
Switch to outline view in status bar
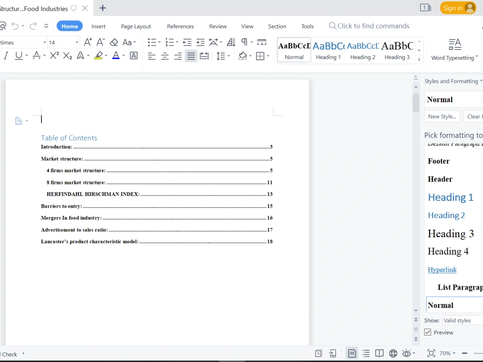coord(366,353)
